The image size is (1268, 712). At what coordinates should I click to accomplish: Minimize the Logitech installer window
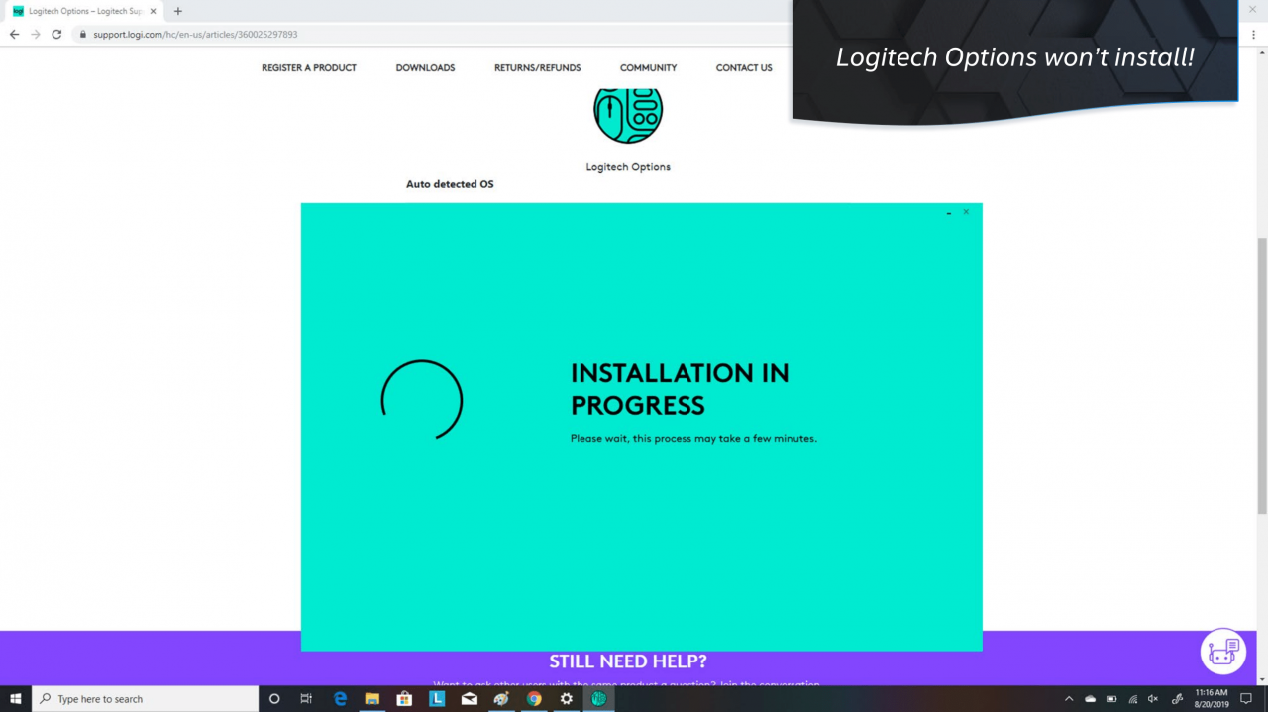(x=948, y=212)
